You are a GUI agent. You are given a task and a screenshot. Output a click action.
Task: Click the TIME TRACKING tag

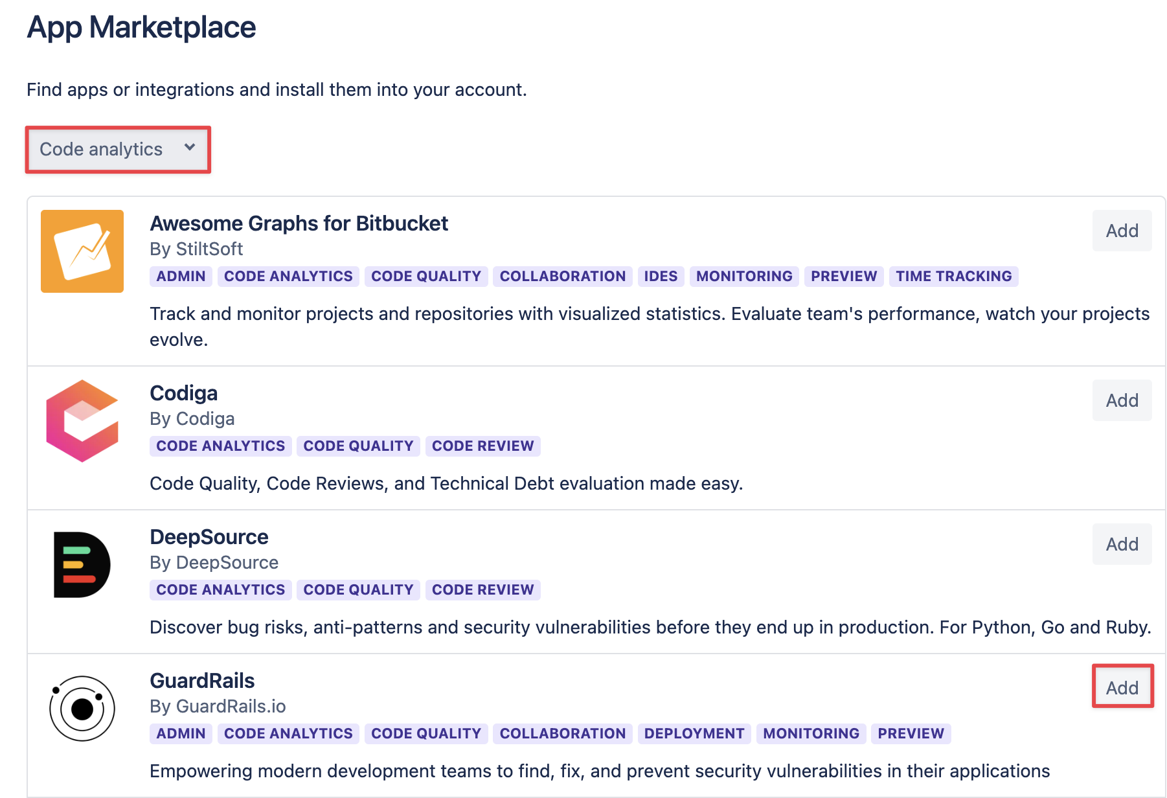[953, 277]
